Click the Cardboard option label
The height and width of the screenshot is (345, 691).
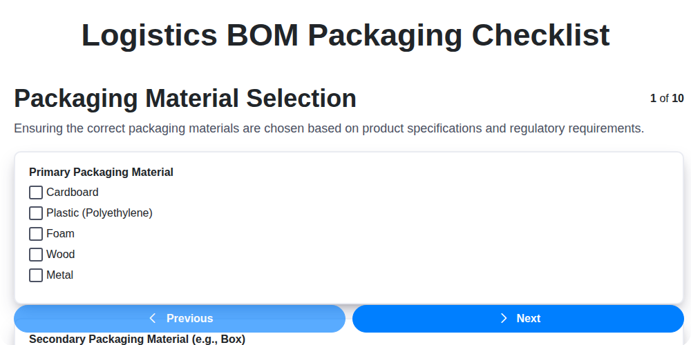tap(72, 193)
